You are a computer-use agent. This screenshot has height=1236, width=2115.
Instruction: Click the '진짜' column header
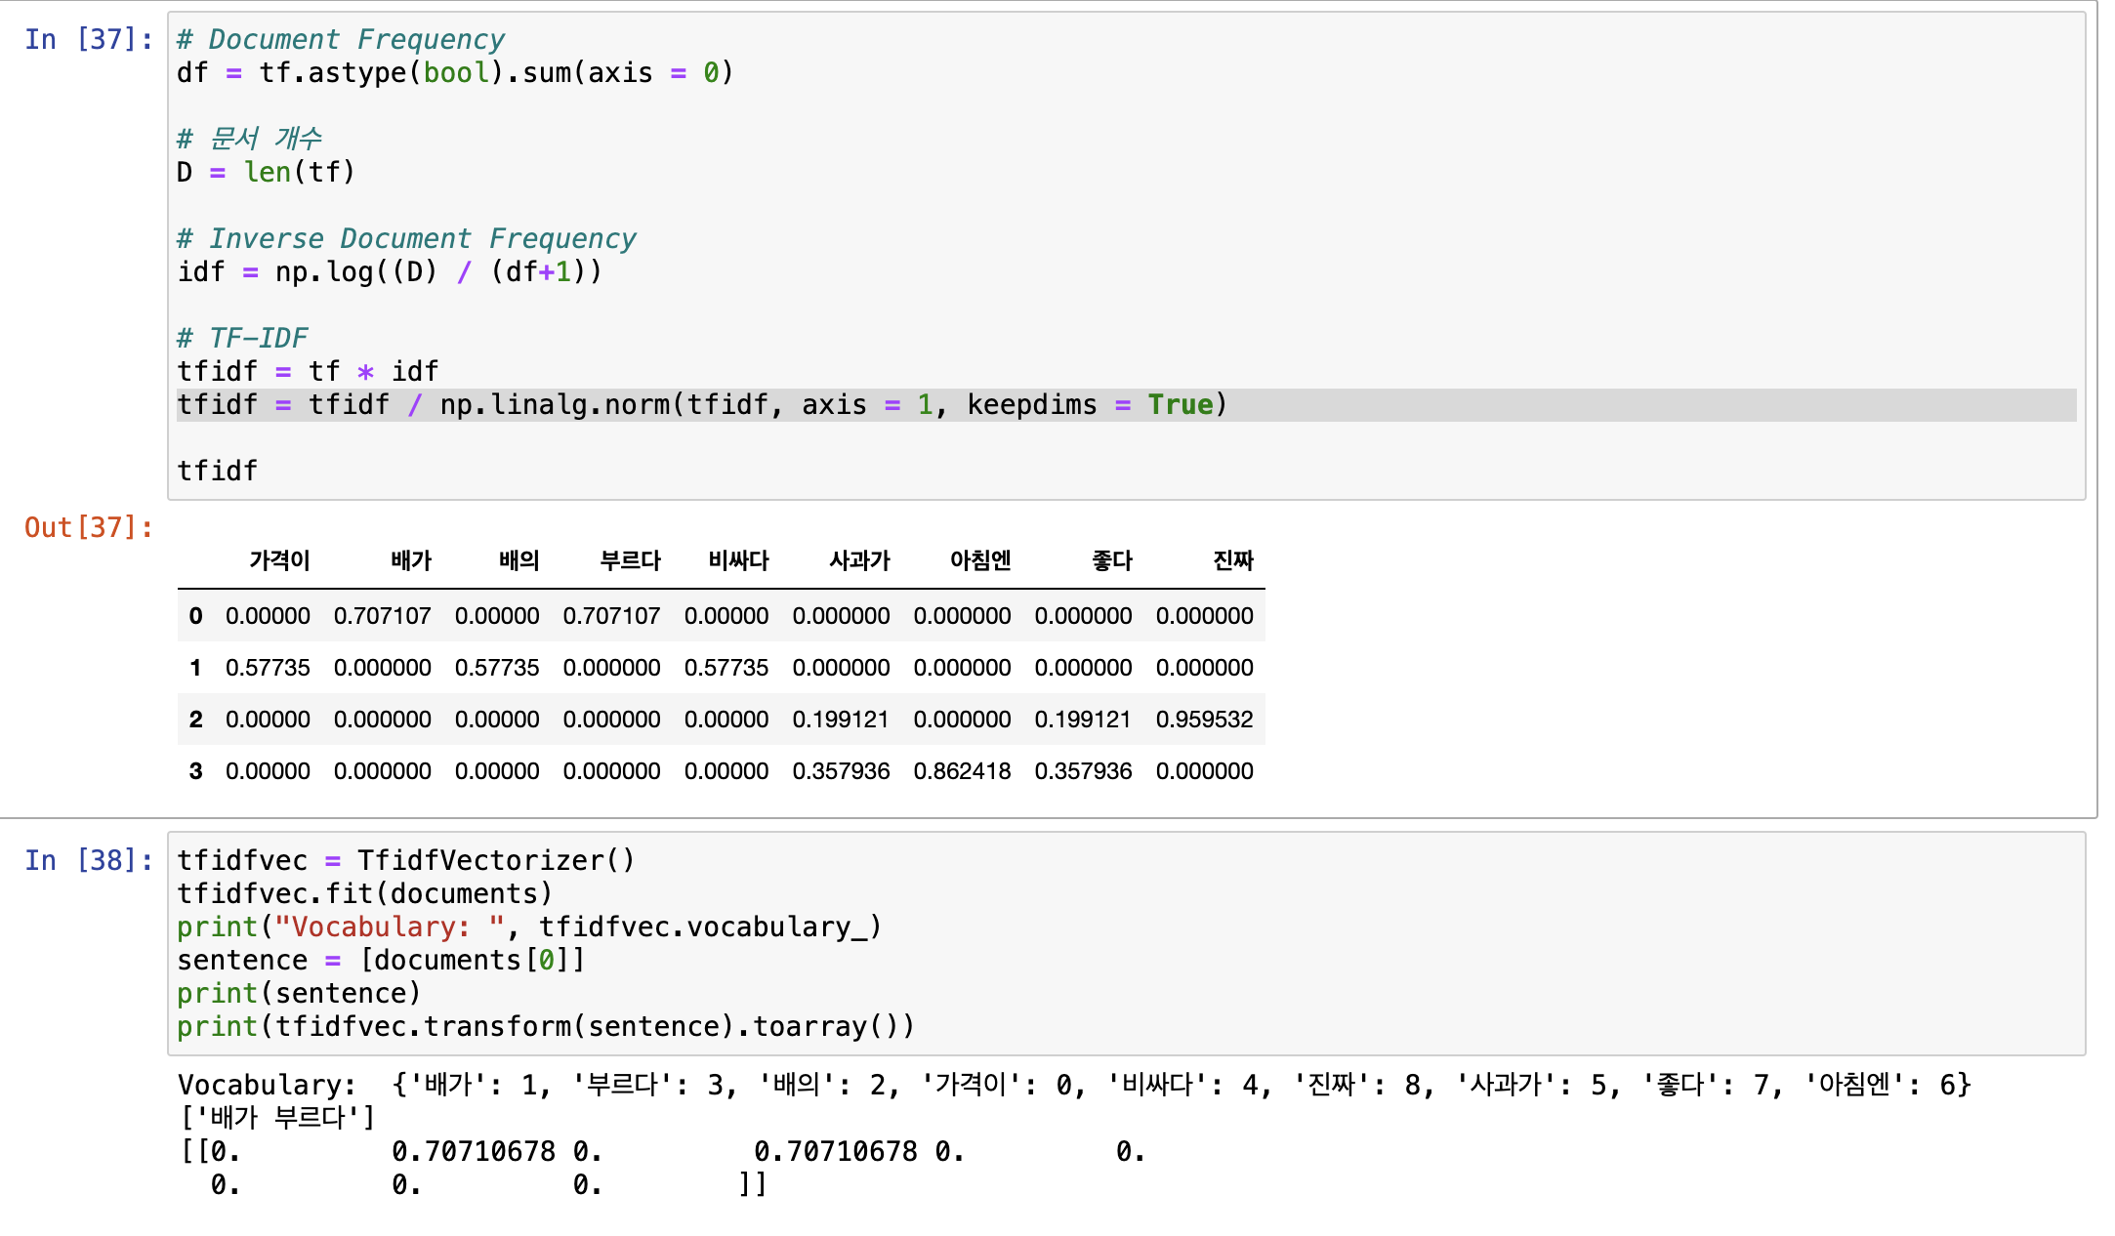(1232, 560)
